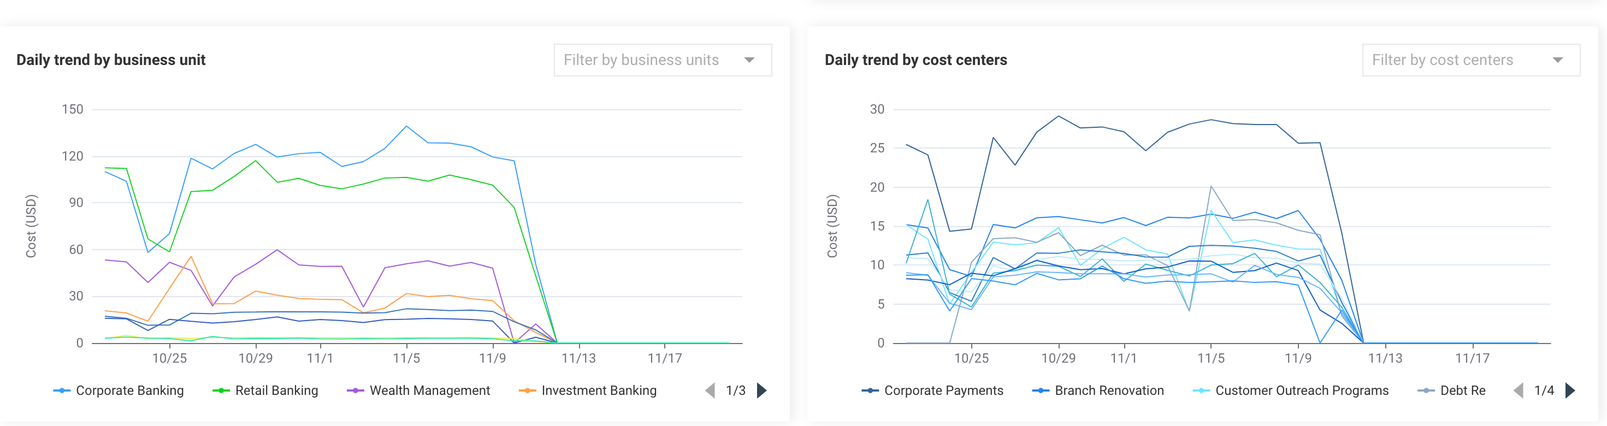Toggle Branch Renovation legend entry
This screenshot has height=426, width=1607.
[x=1098, y=390]
